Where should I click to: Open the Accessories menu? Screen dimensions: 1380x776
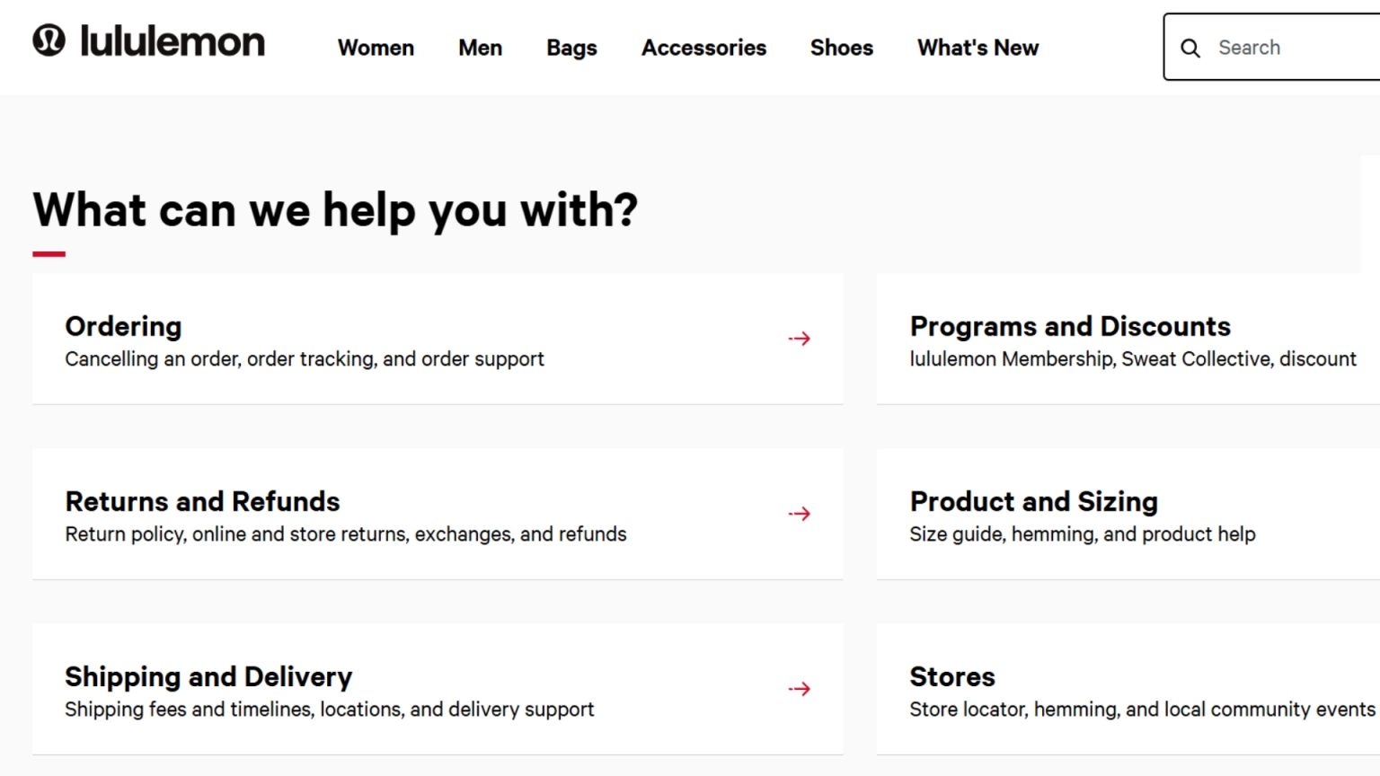pyautogui.click(x=703, y=48)
